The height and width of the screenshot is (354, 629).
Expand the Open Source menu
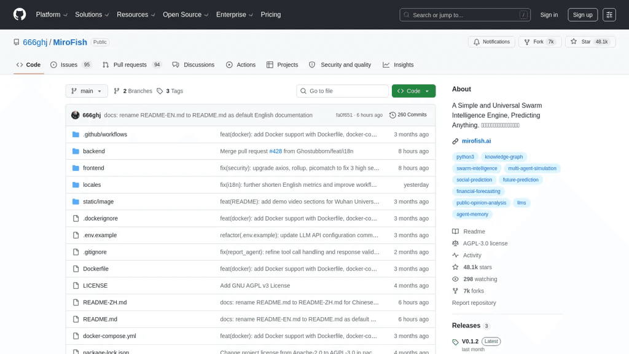[186, 15]
